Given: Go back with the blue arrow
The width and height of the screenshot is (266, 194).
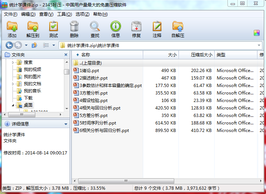Looking at the screenshot, I should [9, 45].
